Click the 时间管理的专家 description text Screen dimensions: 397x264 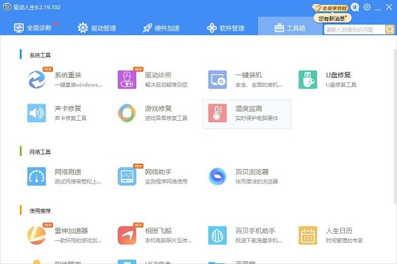344,240
